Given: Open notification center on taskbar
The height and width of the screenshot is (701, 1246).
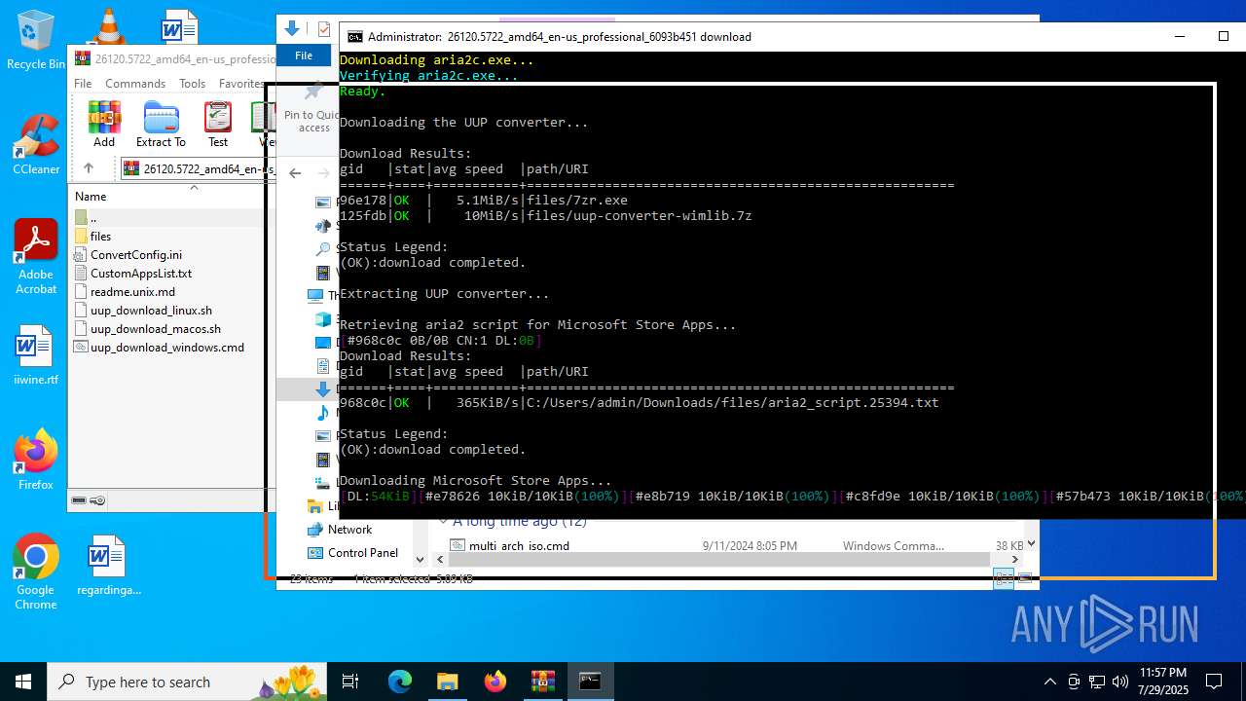Looking at the screenshot, I should coord(1214,682).
